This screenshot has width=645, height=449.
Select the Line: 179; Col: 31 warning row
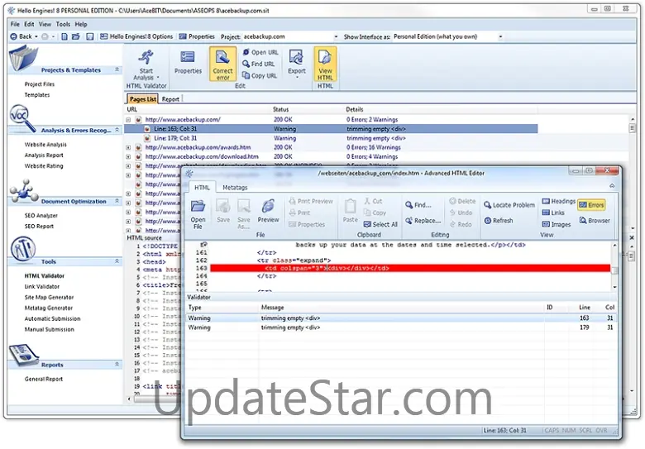(331, 138)
